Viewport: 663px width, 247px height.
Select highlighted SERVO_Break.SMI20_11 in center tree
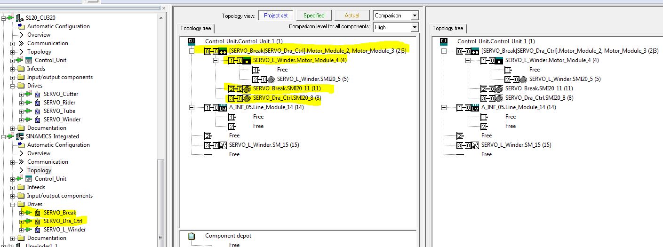click(x=287, y=88)
